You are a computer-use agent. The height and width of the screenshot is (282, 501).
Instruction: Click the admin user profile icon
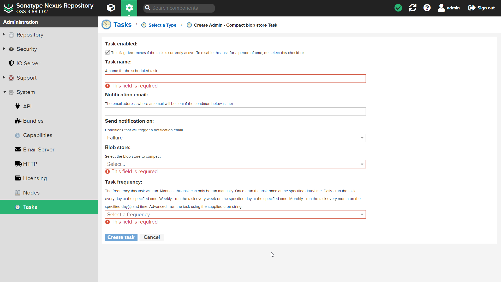click(442, 8)
